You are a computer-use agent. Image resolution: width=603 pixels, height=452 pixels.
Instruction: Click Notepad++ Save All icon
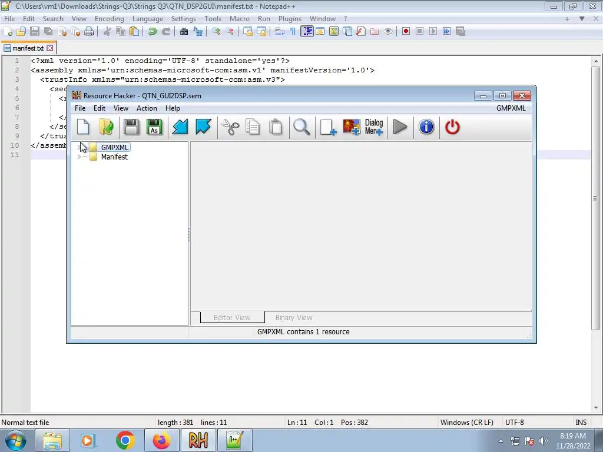click(48, 32)
